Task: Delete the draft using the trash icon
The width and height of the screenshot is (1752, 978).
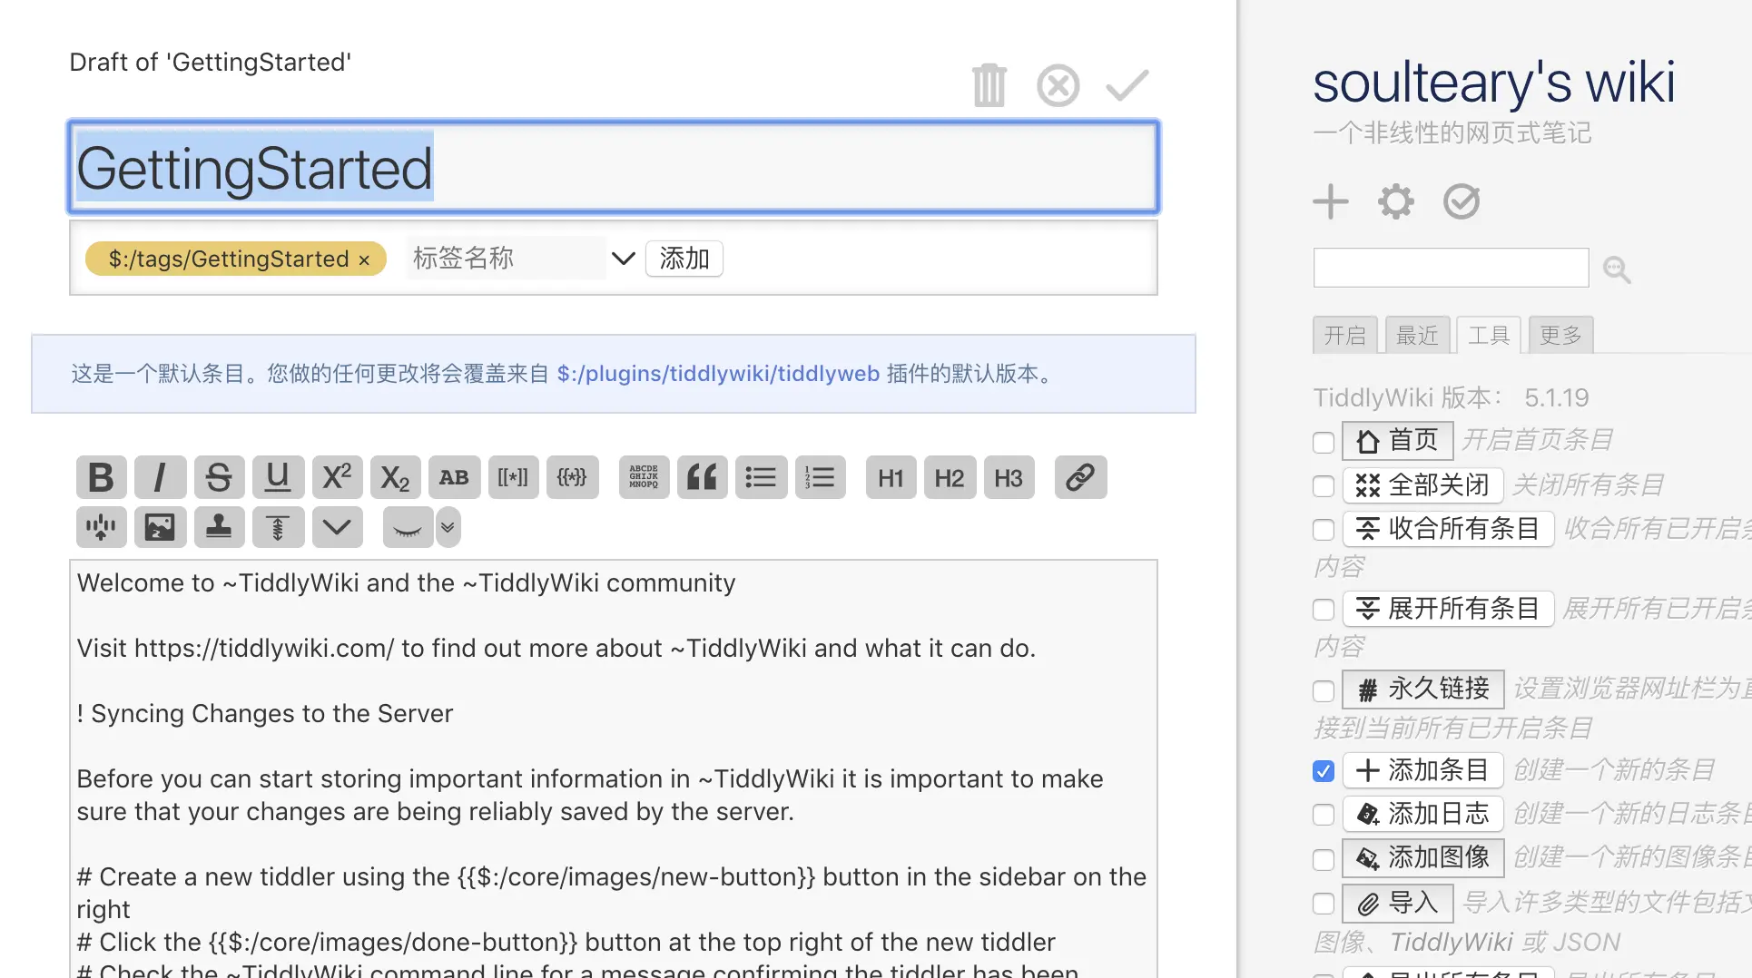Action: pos(989,84)
